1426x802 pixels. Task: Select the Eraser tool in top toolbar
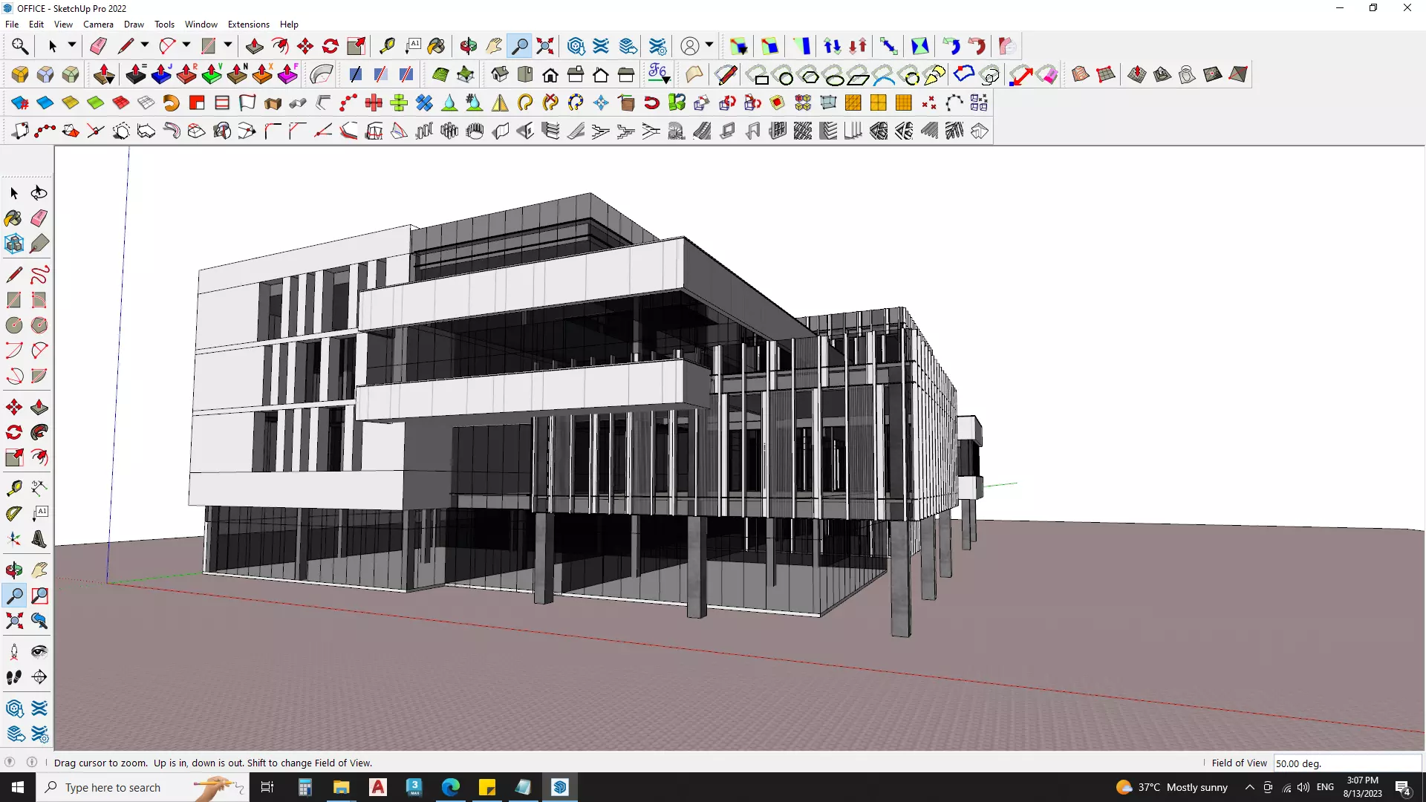click(x=98, y=46)
